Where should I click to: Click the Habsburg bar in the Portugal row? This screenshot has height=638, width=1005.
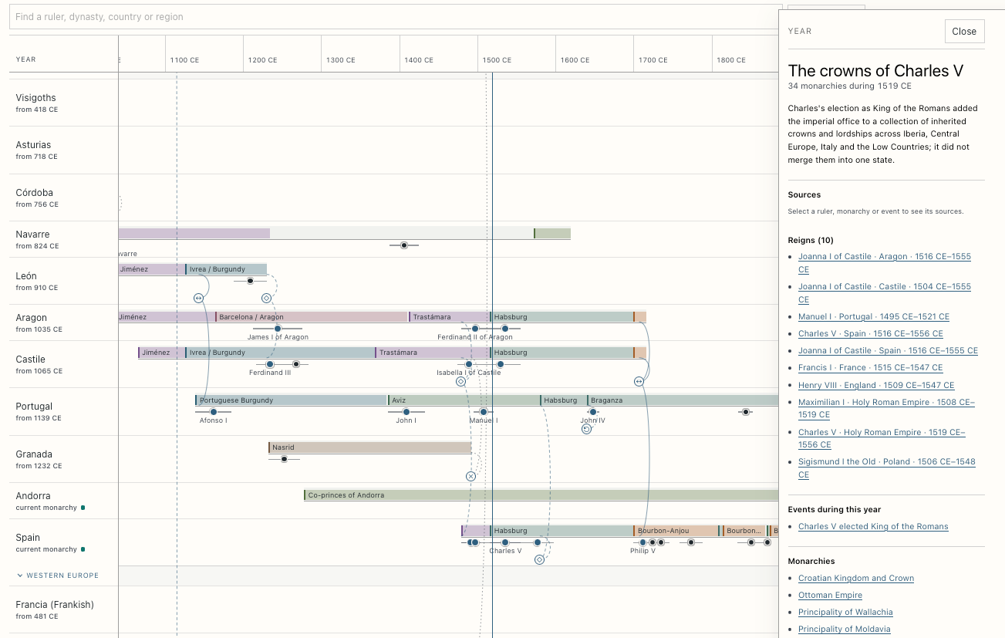coord(563,400)
